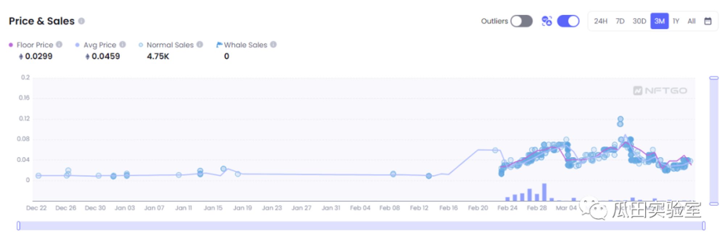Open the calendar date picker
Image resolution: width=725 pixels, height=241 pixels.
(708, 21)
